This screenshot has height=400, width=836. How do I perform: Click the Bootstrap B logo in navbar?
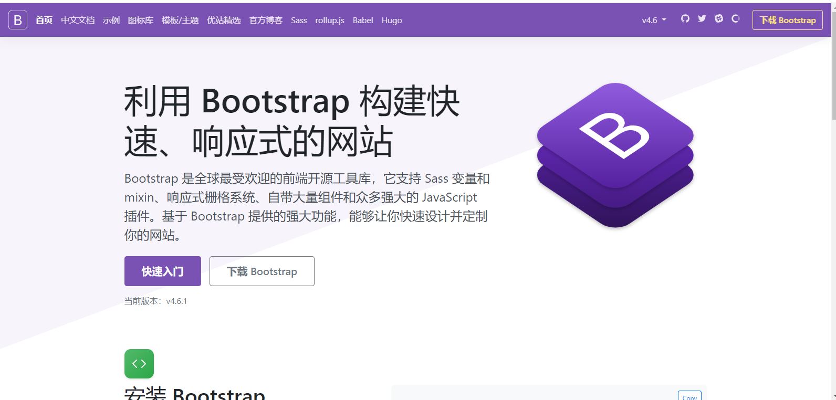click(17, 20)
